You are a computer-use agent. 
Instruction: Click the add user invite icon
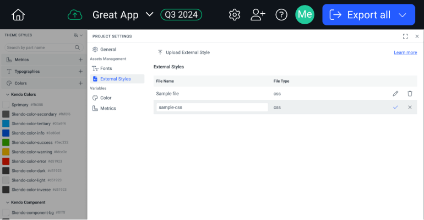[258, 15]
